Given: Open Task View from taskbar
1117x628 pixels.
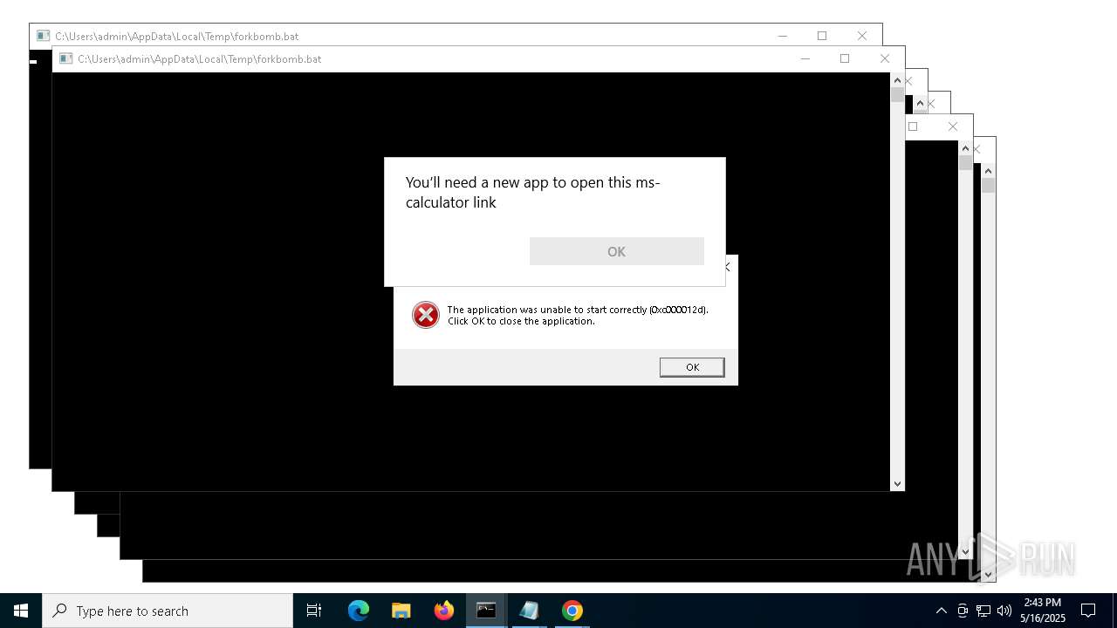Looking at the screenshot, I should pos(314,611).
